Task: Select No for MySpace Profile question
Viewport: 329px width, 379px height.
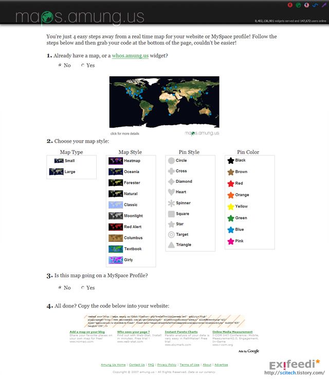Action: [x=60, y=288]
